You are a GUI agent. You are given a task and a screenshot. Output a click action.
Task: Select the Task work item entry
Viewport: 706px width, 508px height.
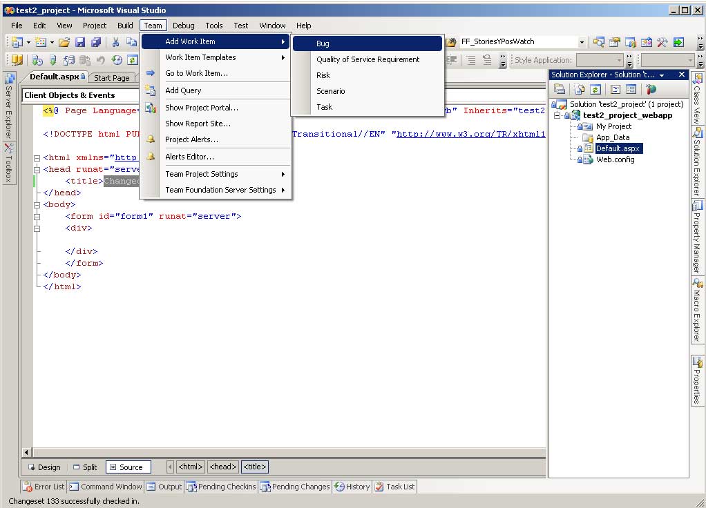(368, 107)
